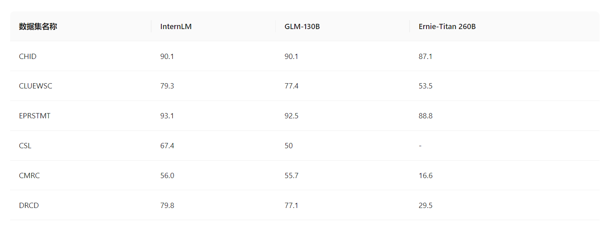Select the 79.3 CLUEWSC score cell

(167, 86)
